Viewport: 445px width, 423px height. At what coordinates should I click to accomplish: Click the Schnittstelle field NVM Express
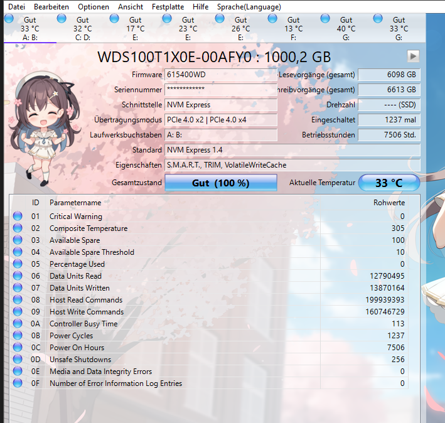221,105
